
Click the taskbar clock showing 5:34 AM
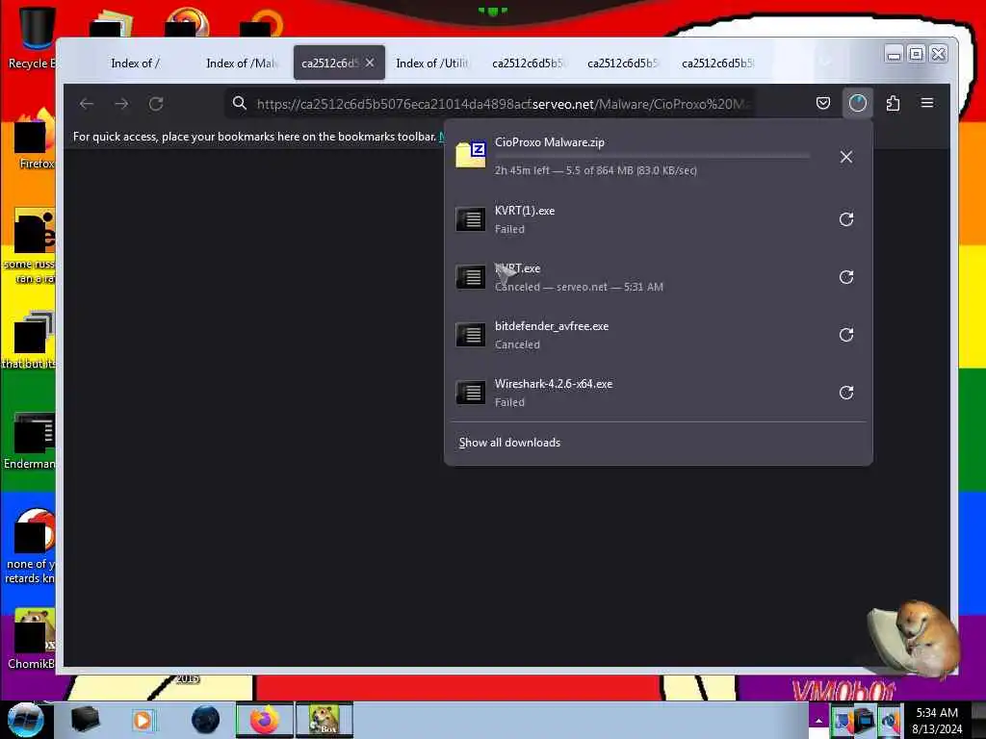pos(937,721)
